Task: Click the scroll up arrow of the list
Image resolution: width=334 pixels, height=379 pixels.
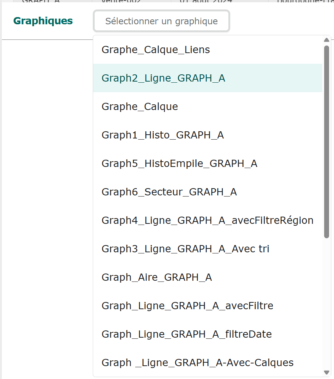Action: tap(327, 40)
